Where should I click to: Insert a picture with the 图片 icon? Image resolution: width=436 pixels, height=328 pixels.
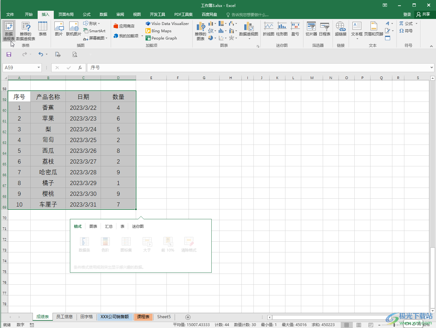pos(59,29)
